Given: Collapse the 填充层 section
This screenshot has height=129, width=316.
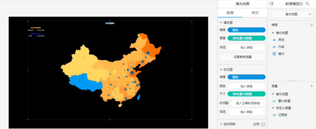Looking at the screenshot, I should pyautogui.click(x=221, y=23).
